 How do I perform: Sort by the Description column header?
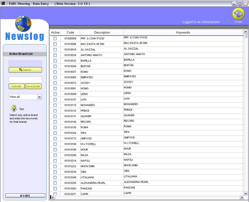pyautogui.click(x=102, y=32)
